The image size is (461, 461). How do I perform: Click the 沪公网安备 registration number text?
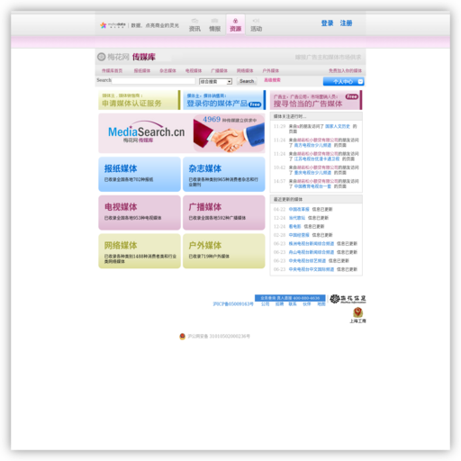tap(219, 336)
